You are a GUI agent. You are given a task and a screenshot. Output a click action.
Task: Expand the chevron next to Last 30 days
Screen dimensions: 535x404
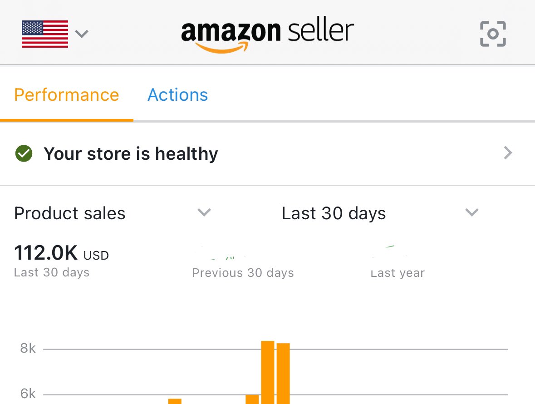(x=472, y=212)
